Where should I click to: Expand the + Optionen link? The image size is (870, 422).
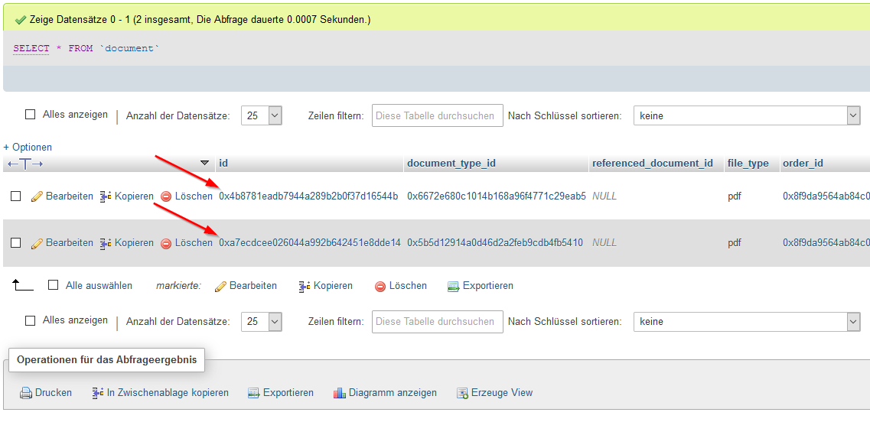click(x=28, y=147)
